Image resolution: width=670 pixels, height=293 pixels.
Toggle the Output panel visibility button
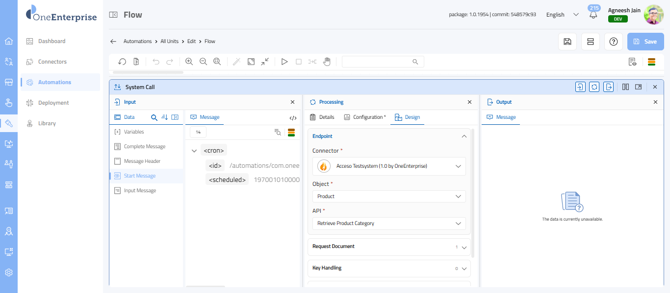[x=609, y=87]
